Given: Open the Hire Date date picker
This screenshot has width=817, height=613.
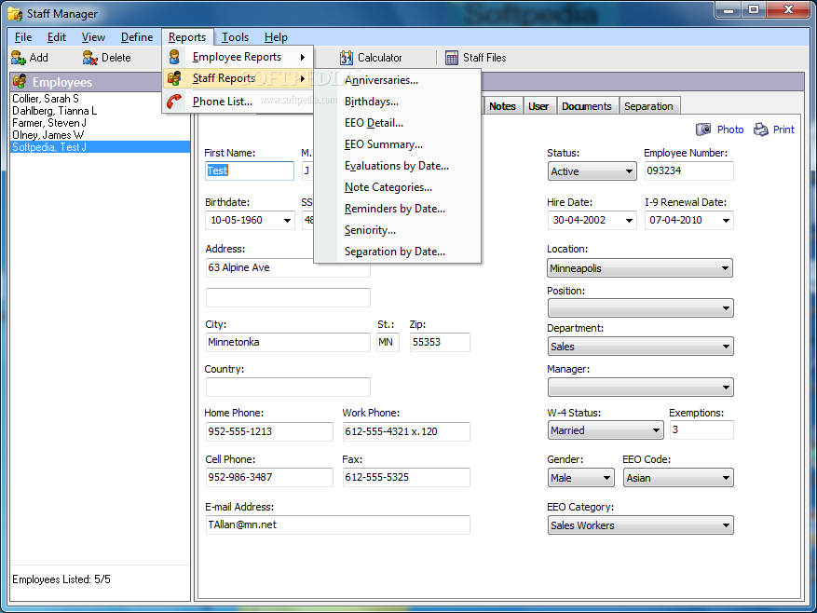Looking at the screenshot, I should (629, 221).
